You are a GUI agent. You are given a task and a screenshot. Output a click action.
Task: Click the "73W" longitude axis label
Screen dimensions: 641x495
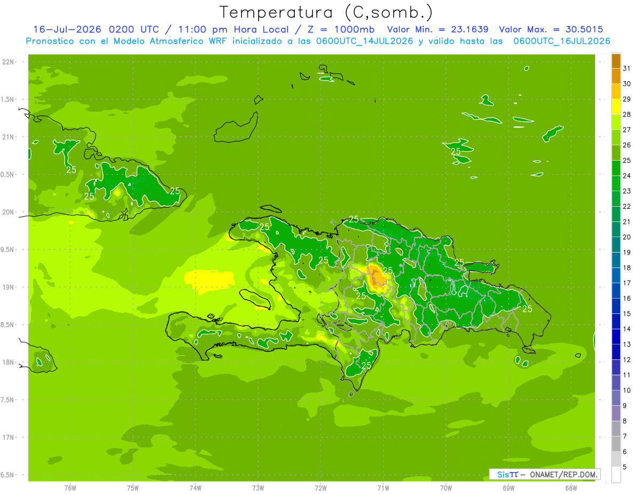point(258,488)
